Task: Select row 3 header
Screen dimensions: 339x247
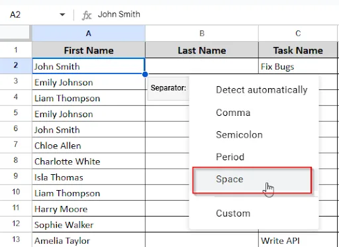Action: click(16, 81)
